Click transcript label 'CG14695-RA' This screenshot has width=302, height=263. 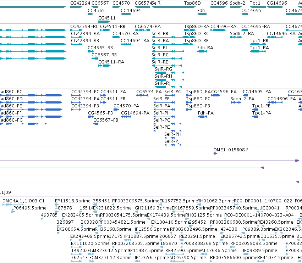[256, 26]
